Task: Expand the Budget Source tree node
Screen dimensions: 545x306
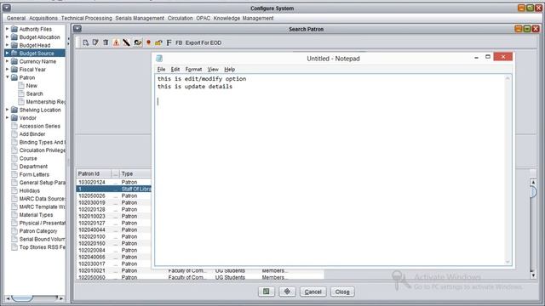Action: pos(7,53)
